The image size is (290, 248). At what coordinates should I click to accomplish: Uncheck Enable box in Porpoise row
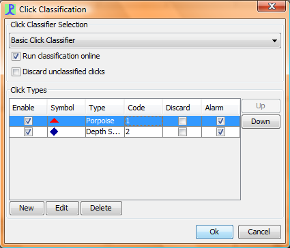coord(28,121)
